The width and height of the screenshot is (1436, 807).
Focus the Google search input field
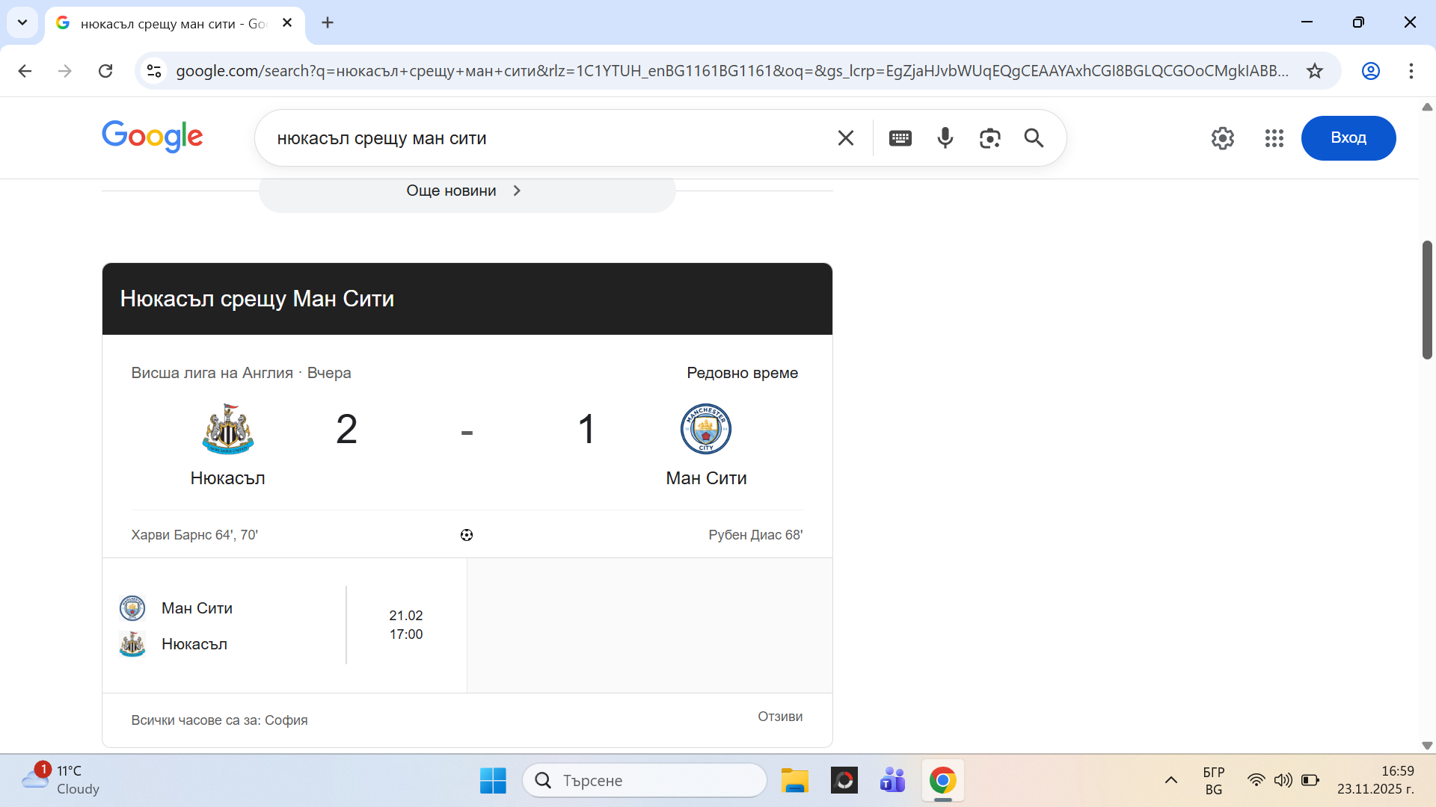click(546, 138)
